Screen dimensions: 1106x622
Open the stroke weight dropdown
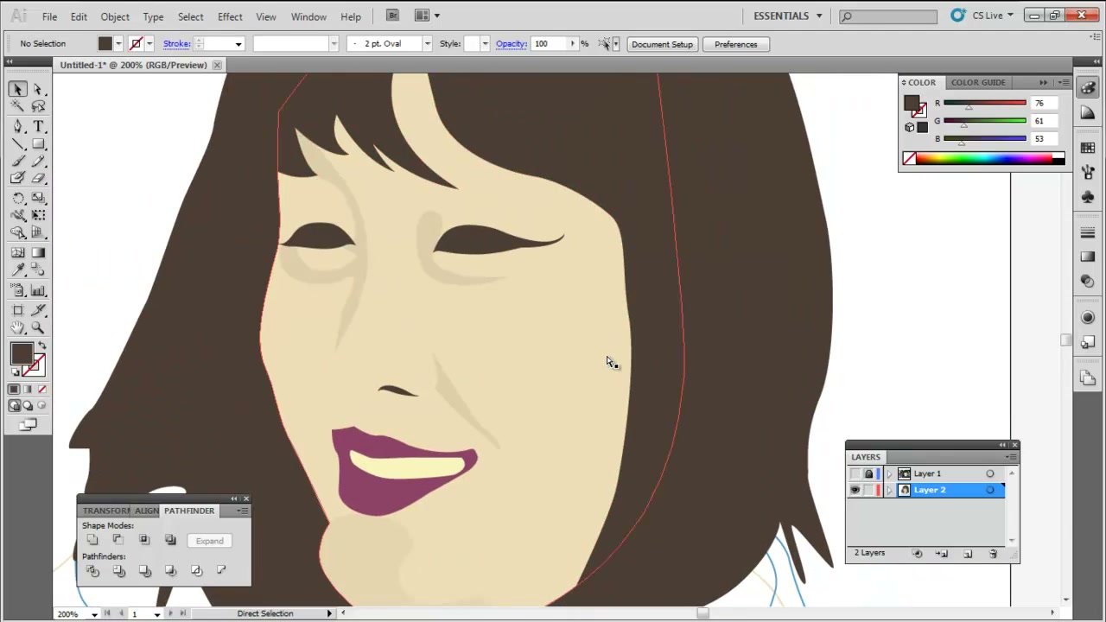[238, 44]
